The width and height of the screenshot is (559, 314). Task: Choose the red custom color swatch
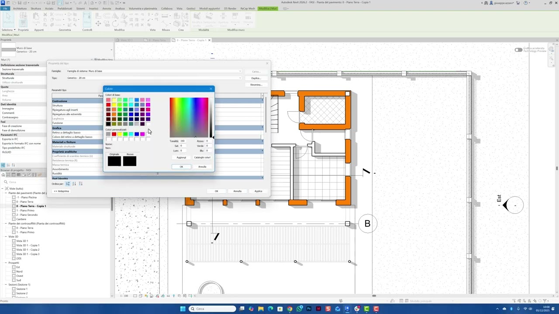[114, 134]
